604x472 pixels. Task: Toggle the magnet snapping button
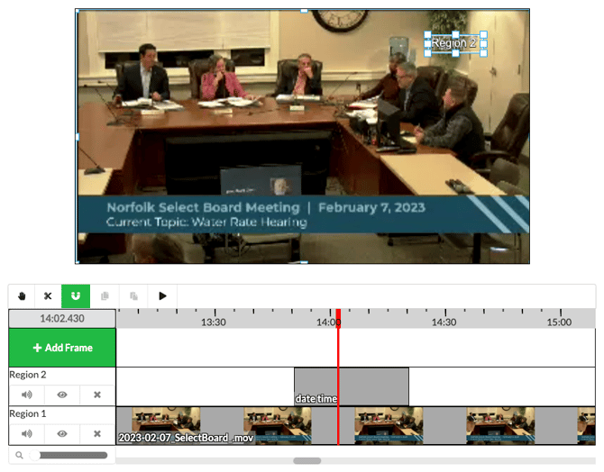point(75,295)
